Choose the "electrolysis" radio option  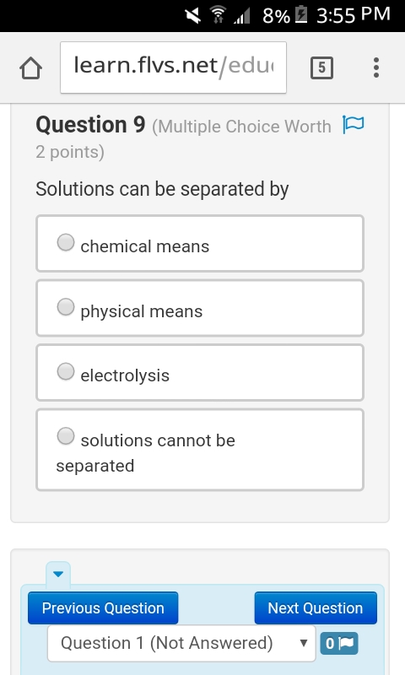pyautogui.click(x=66, y=371)
